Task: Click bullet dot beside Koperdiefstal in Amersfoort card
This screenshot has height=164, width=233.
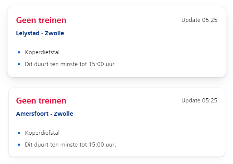Action: coord(19,133)
